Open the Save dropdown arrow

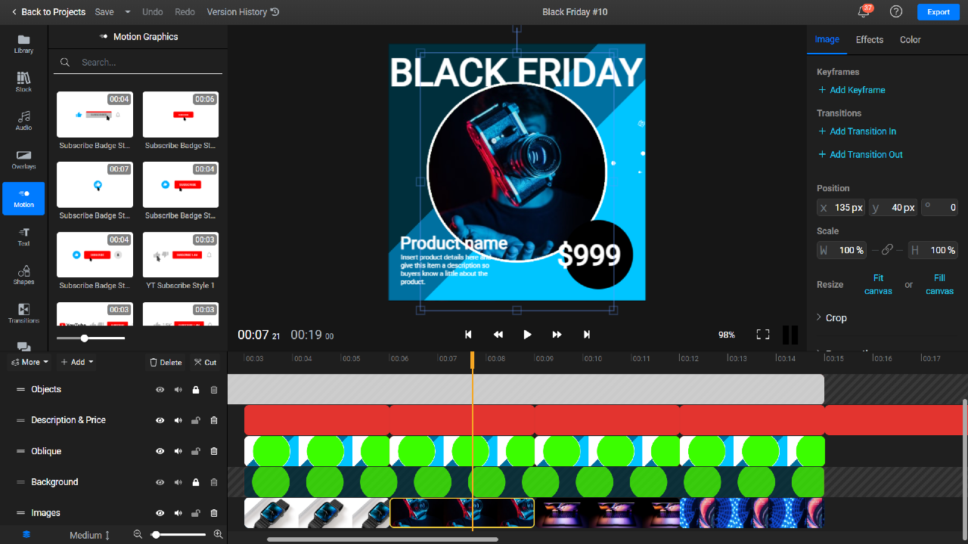(127, 12)
